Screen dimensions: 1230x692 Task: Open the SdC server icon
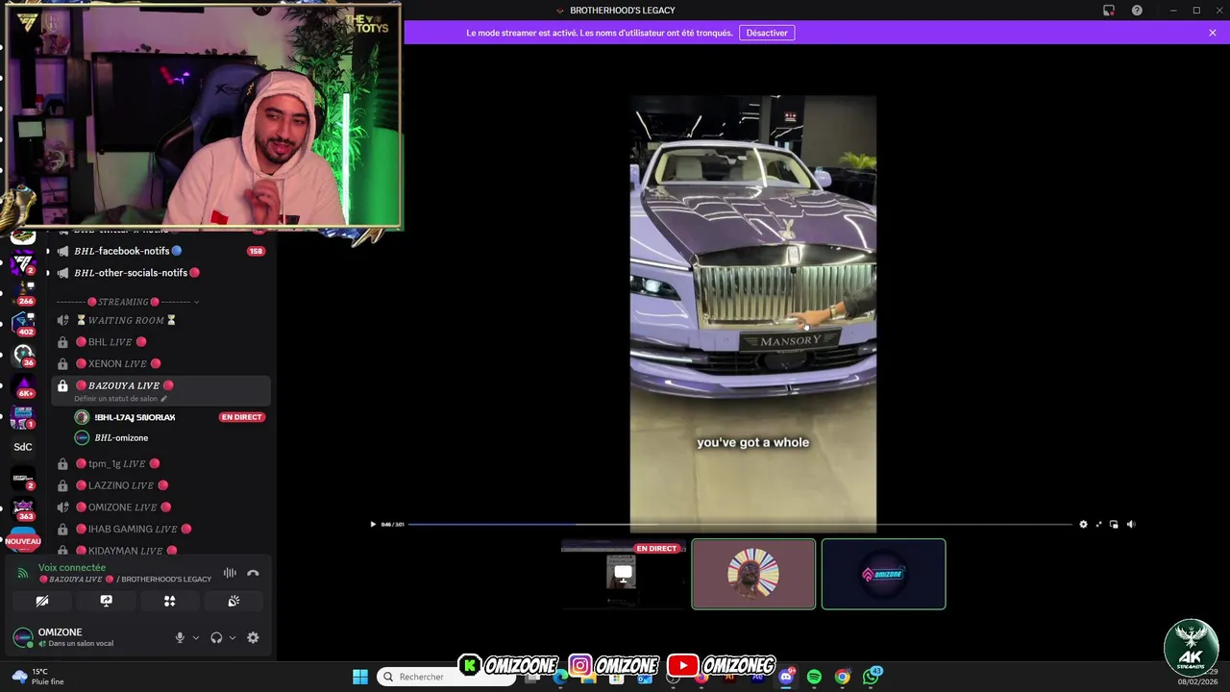point(23,447)
